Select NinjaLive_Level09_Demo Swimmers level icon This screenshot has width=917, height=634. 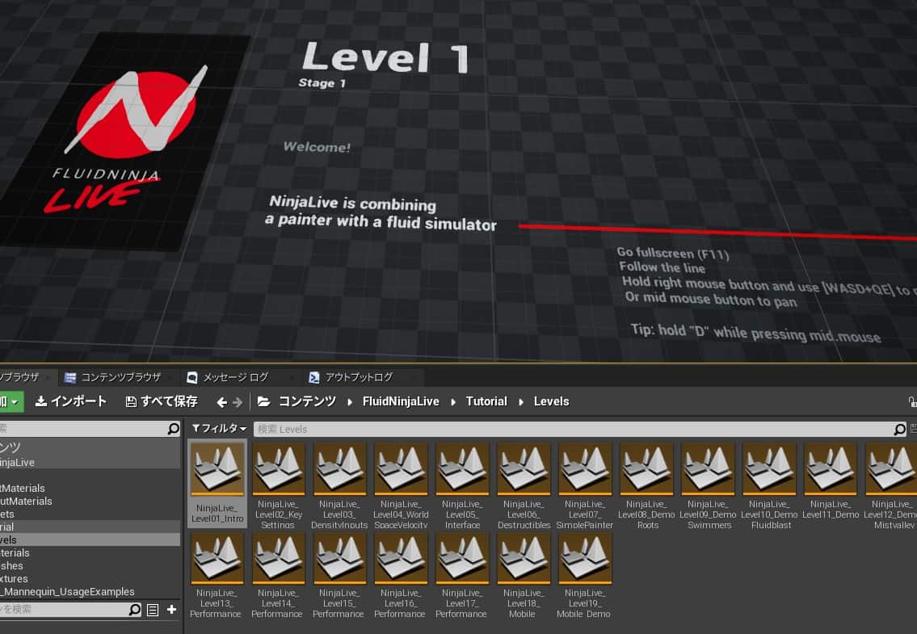tap(709, 468)
